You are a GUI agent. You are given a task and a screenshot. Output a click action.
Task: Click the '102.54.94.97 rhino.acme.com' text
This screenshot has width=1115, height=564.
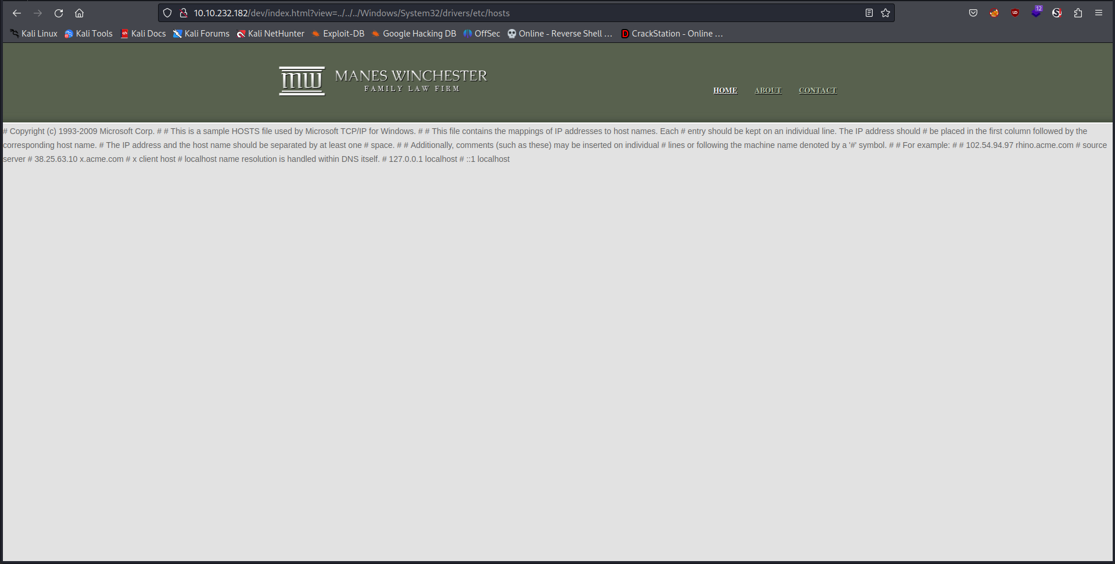(1020, 145)
